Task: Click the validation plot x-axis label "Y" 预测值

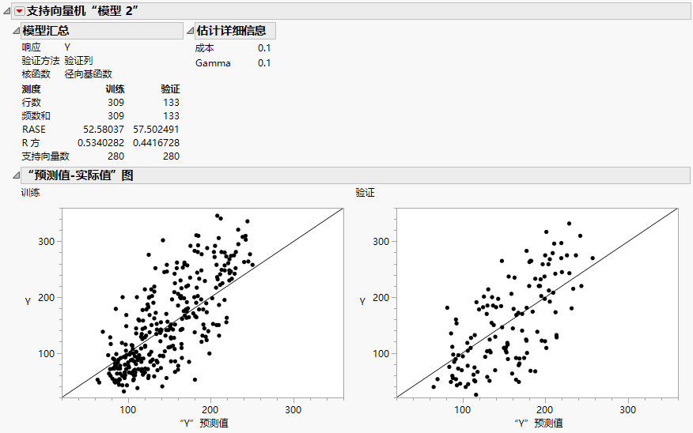Action: coord(538,423)
